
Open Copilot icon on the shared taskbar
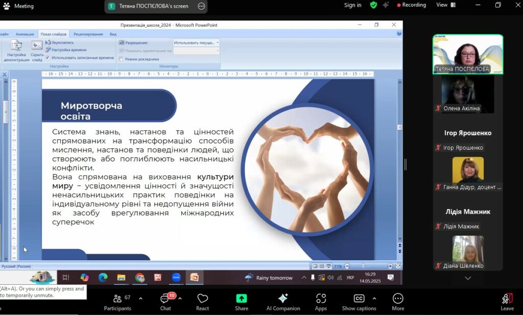click(84, 277)
